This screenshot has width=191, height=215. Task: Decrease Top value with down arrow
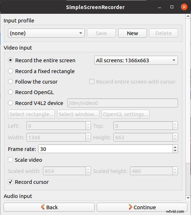pos(175,128)
